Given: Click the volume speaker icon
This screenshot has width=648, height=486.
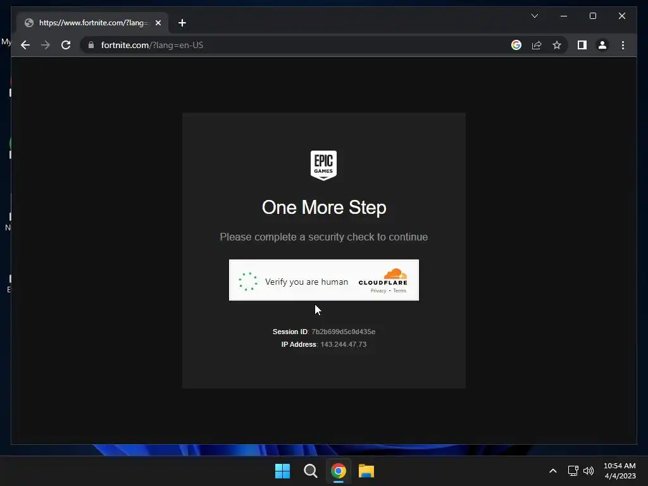Looking at the screenshot, I should coord(589,471).
